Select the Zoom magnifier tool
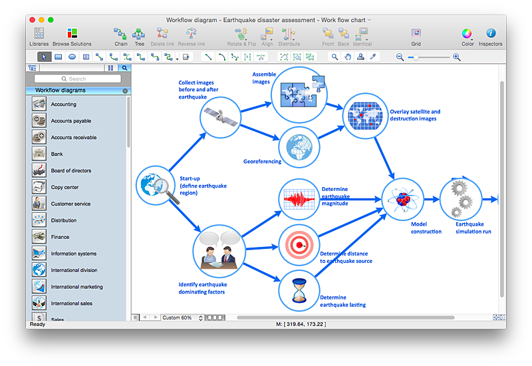Viewport: 532px width, 366px height. click(x=334, y=57)
